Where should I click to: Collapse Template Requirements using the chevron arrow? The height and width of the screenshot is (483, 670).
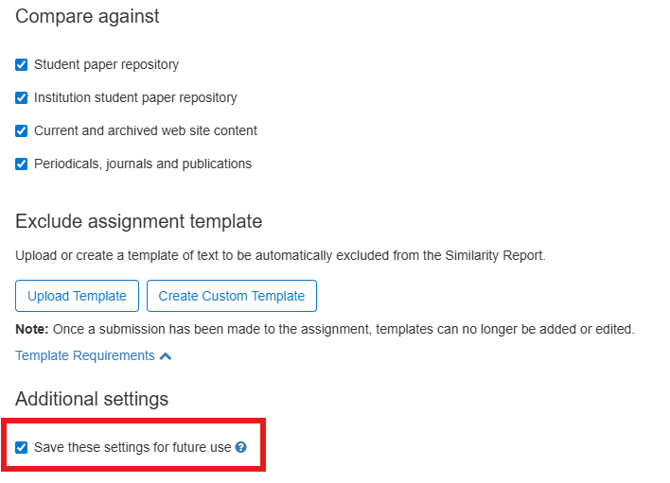coord(166,356)
